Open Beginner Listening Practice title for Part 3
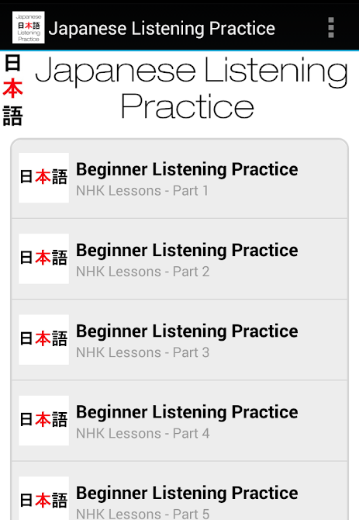 (x=187, y=331)
